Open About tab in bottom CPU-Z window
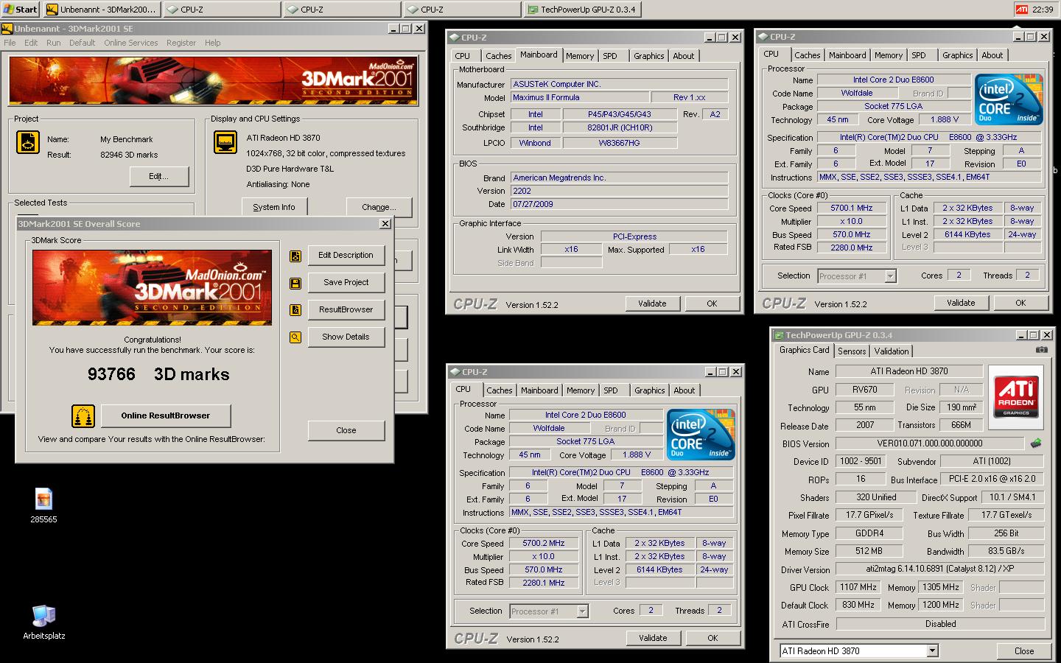1061x663 pixels. [x=684, y=390]
